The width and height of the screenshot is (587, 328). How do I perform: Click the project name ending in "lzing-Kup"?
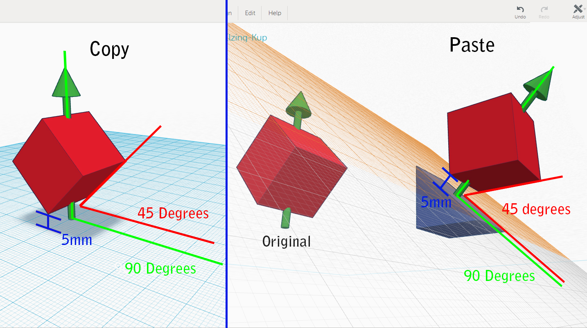247,38
